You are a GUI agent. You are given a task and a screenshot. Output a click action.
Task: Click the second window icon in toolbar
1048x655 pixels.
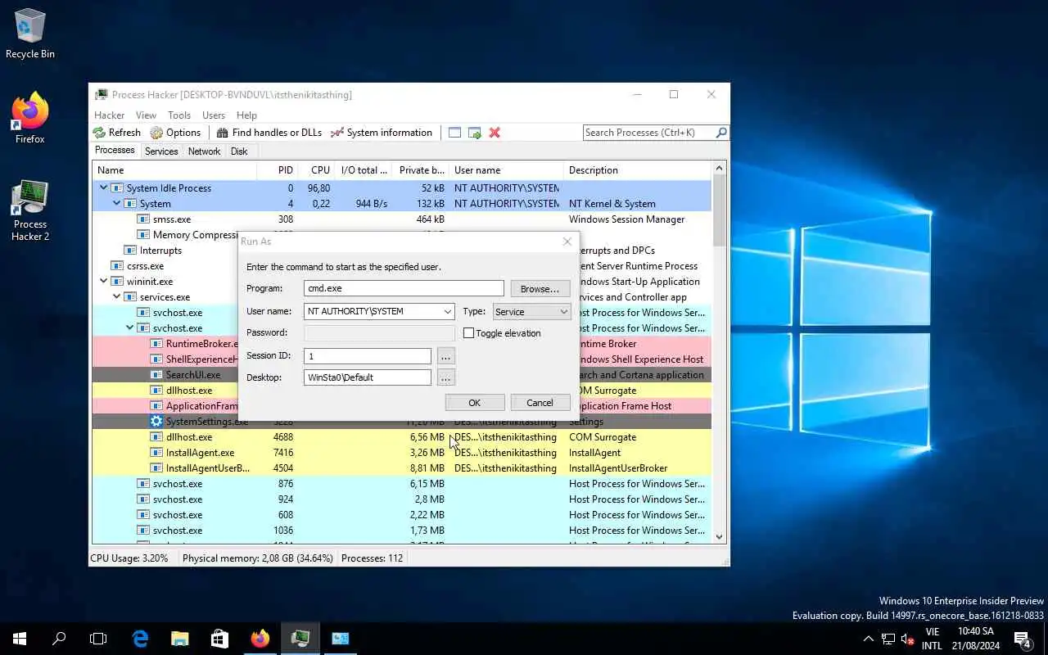point(475,133)
